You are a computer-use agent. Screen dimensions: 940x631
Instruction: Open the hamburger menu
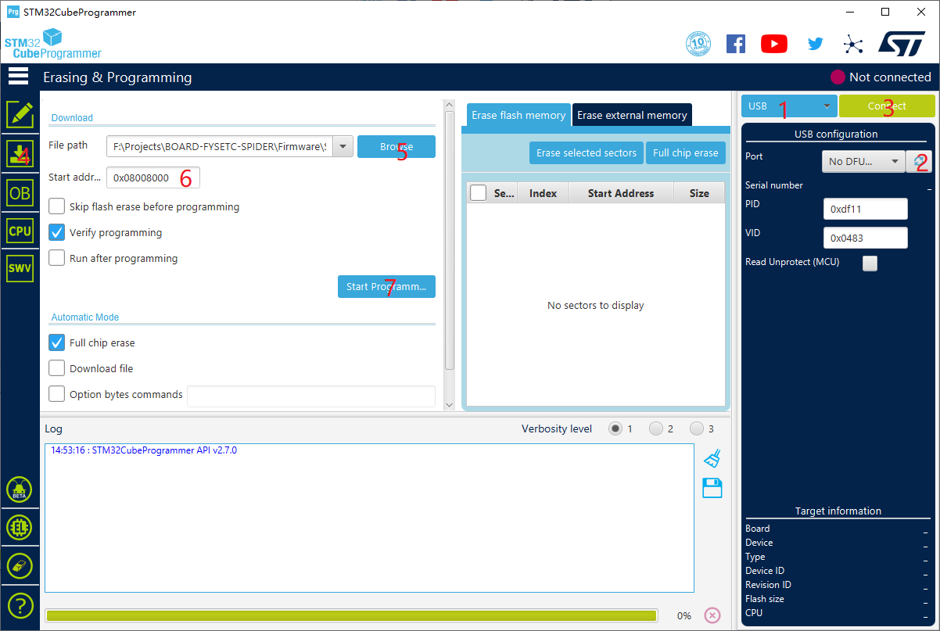coord(18,77)
